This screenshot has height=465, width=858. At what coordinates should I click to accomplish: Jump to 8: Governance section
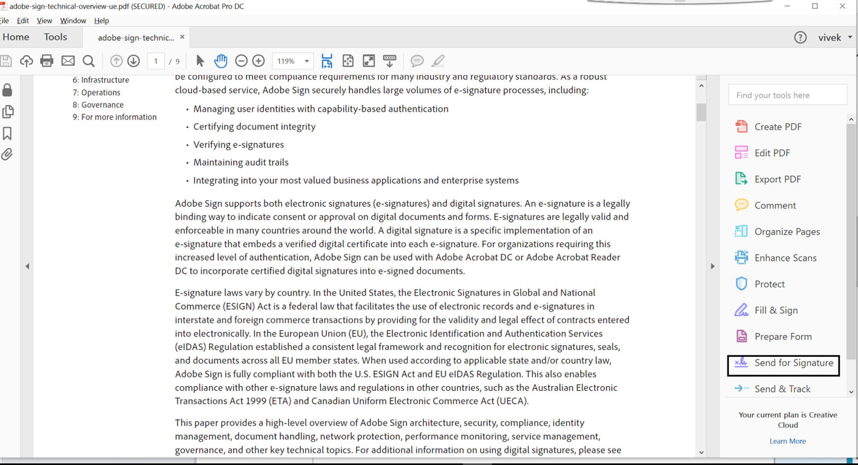(x=98, y=105)
